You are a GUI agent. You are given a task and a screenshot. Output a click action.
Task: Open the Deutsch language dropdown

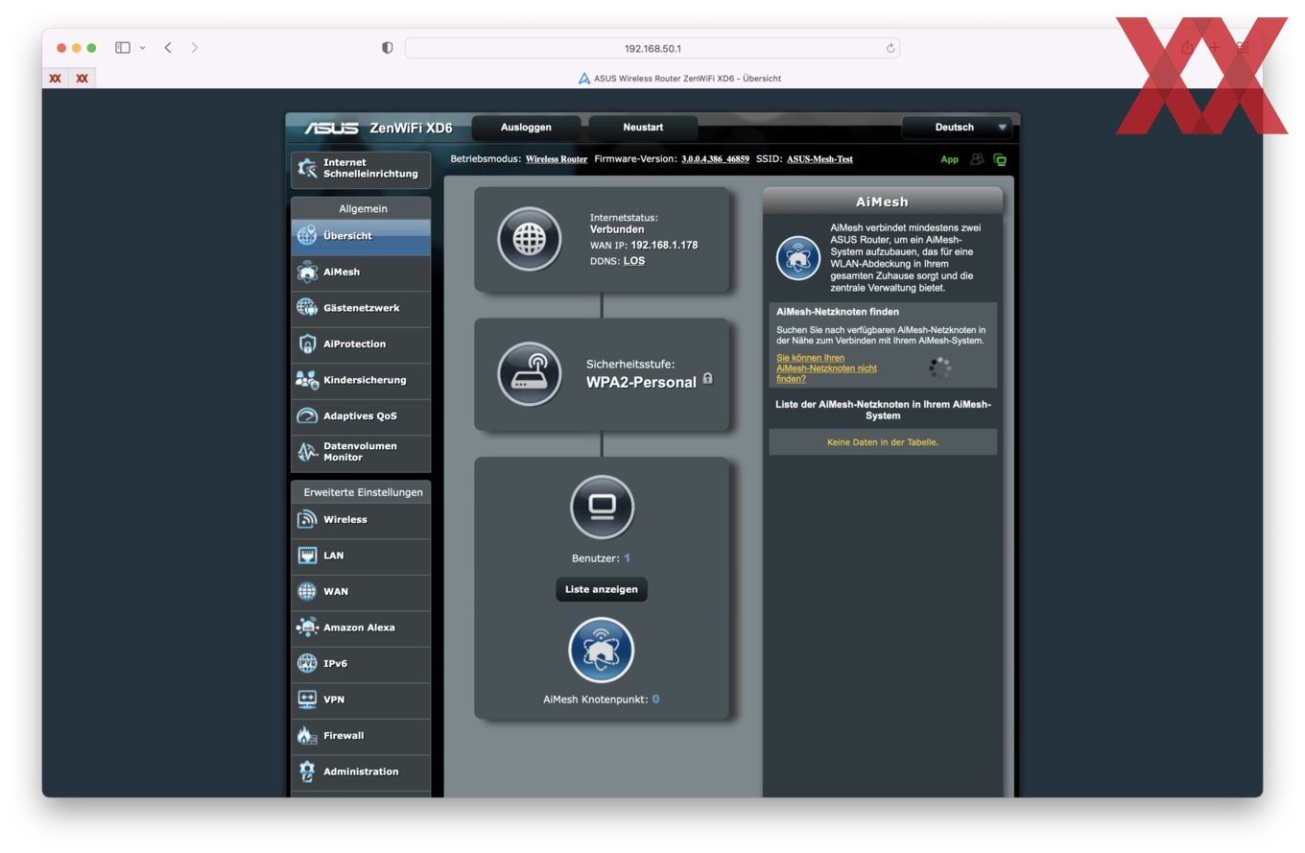point(957,128)
